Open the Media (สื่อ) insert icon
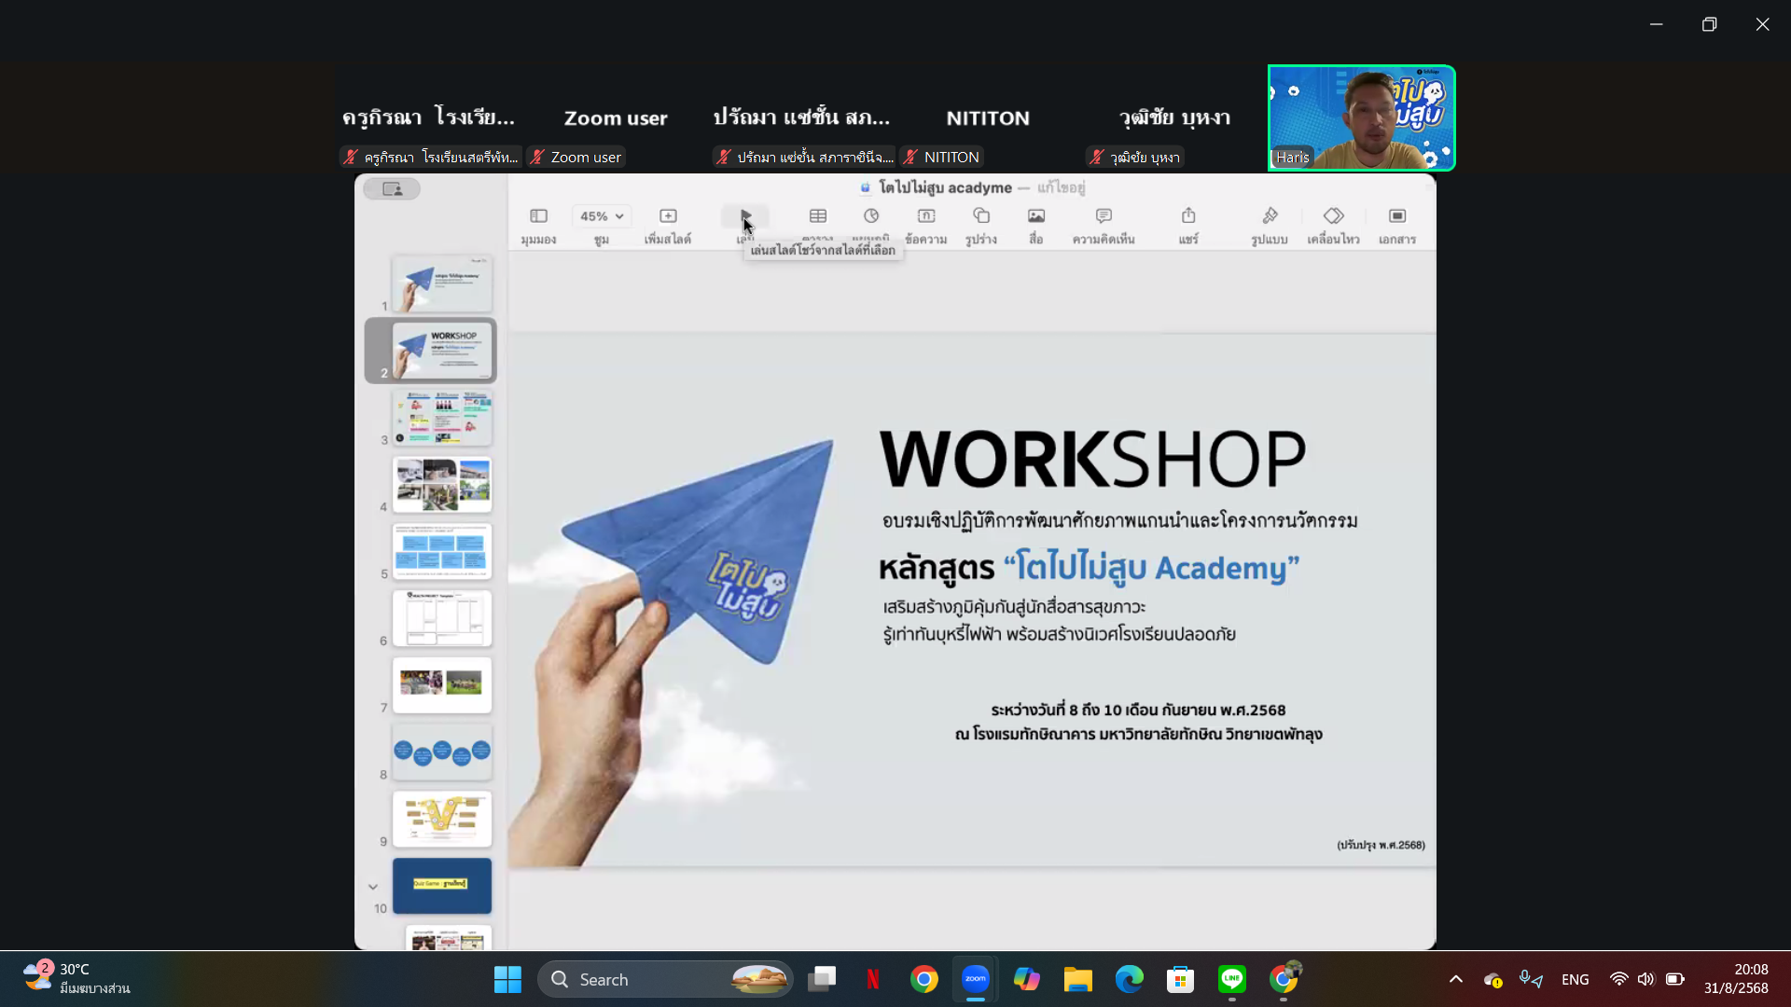1791x1007 pixels. [1036, 216]
